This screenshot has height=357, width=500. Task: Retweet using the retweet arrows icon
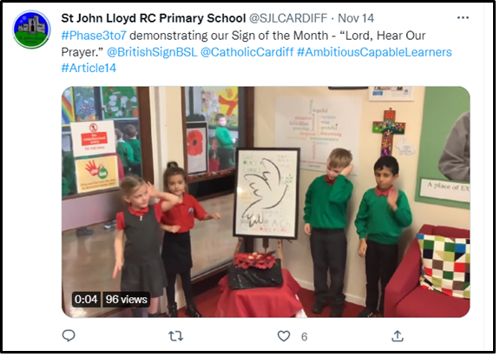click(175, 336)
